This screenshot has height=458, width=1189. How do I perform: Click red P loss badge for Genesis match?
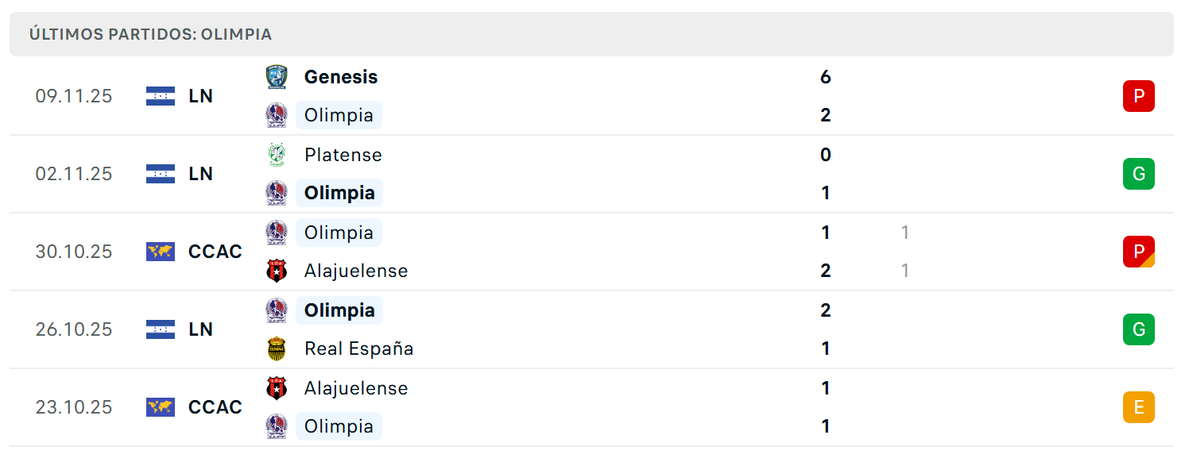pos(1138,96)
